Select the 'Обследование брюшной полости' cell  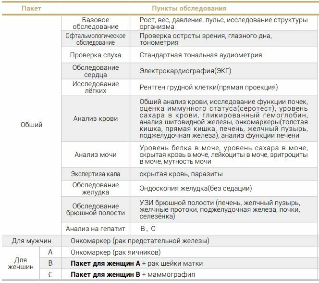coord(96,209)
